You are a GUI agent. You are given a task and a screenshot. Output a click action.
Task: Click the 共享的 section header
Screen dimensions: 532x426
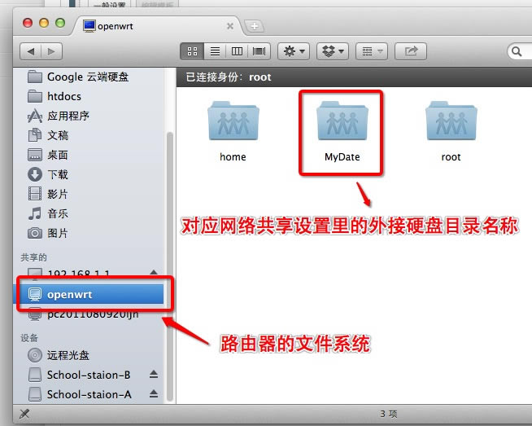click(33, 257)
